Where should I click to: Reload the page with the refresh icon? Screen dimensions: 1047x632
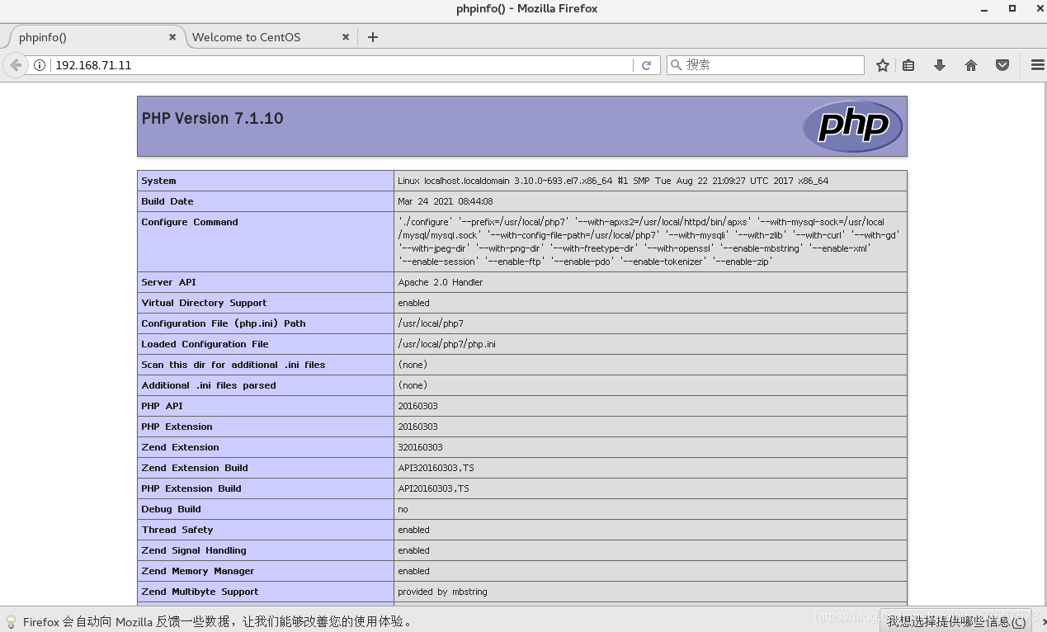[x=647, y=65]
